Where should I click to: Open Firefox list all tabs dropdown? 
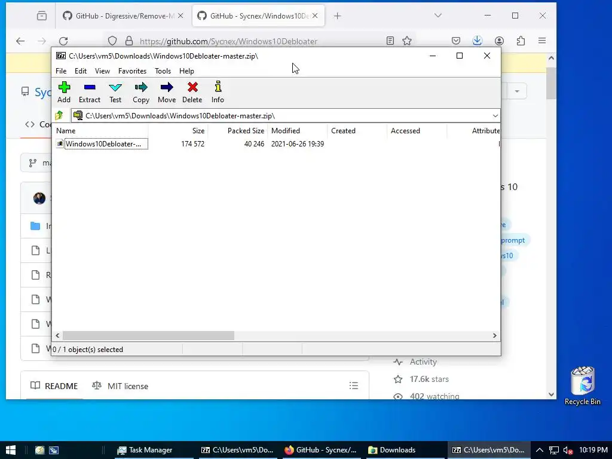point(438,16)
